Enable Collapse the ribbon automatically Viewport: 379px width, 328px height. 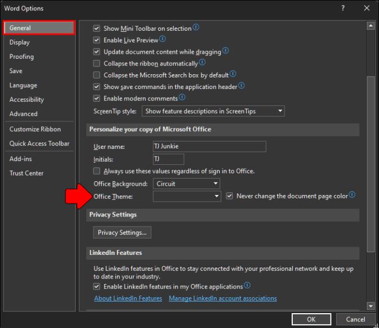(x=97, y=63)
